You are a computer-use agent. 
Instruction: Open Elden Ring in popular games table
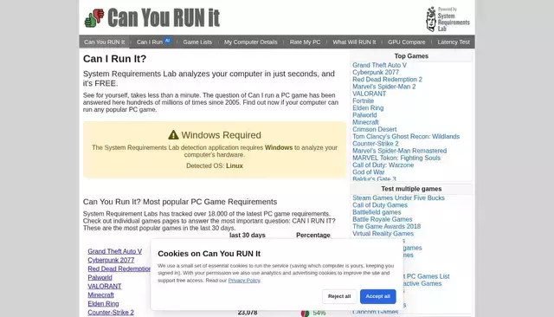click(x=103, y=304)
